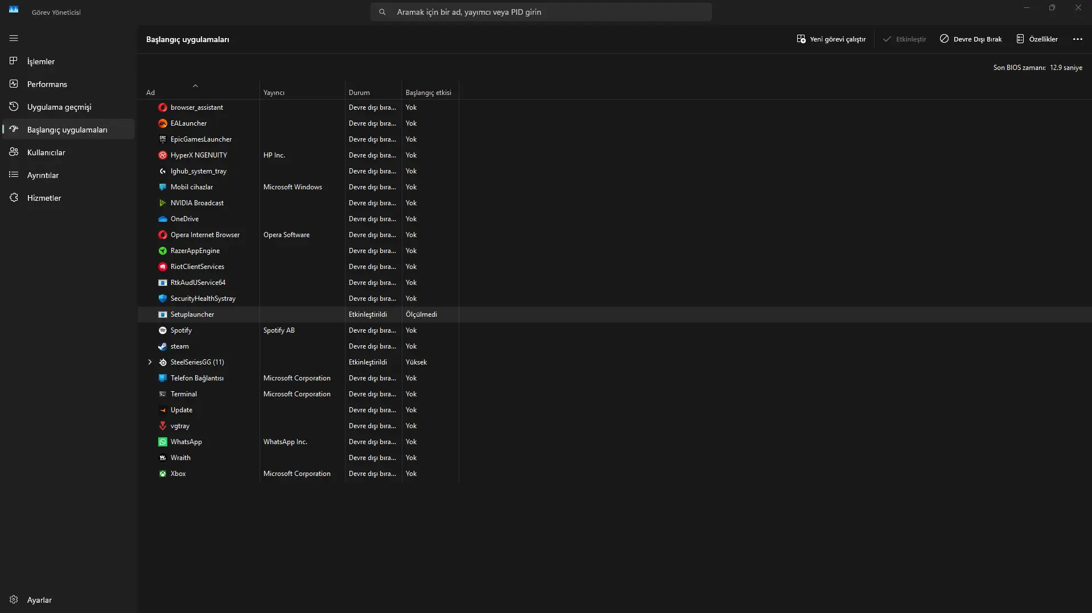Click the lghub_system_tray icon
The width and height of the screenshot is (1092, 613).
163,171
